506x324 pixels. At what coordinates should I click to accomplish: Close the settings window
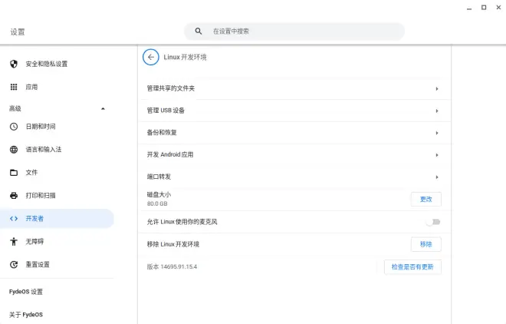pos(498,8)
